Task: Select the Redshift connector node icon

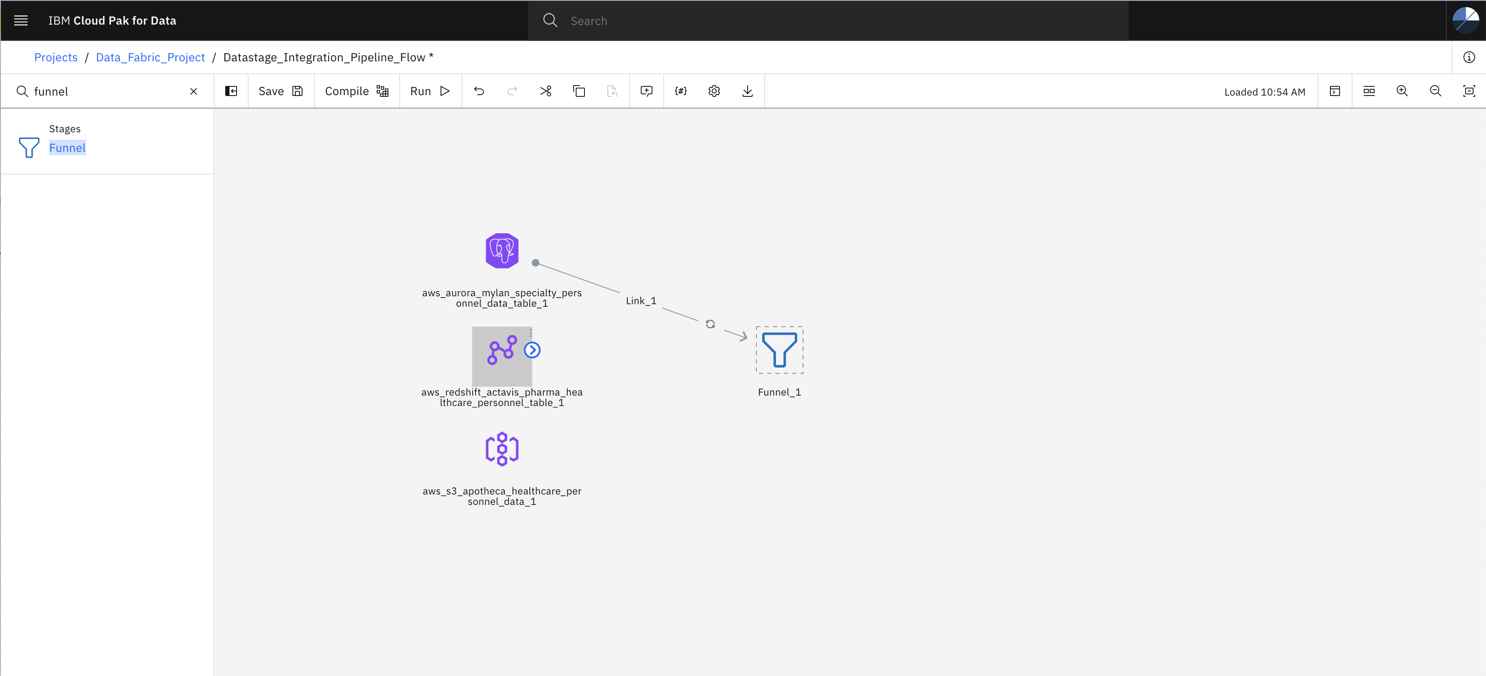Action: [501, 350]
